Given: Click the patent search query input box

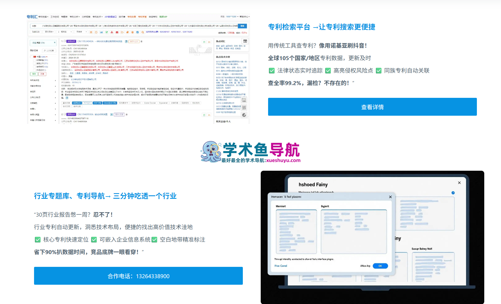Looking at the screenshot, I should point(134,26).
